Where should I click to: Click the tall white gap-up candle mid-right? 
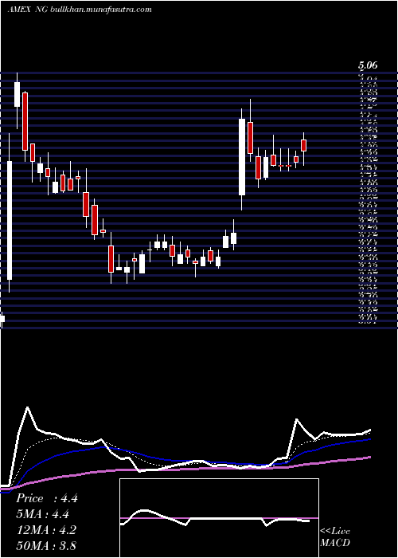coord(242,157)
